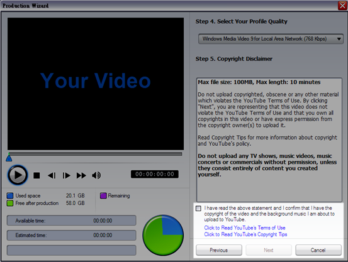Step back one frame
348x262 pixels.
(x=52, y=175)
